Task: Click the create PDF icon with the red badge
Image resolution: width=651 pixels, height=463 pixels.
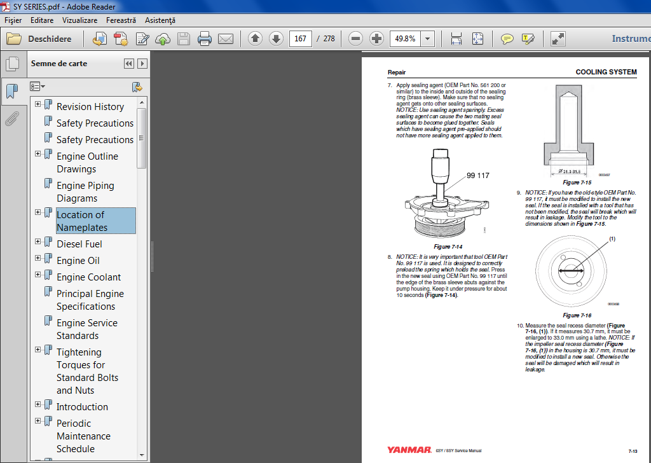Action: click(x=121, y=39)
